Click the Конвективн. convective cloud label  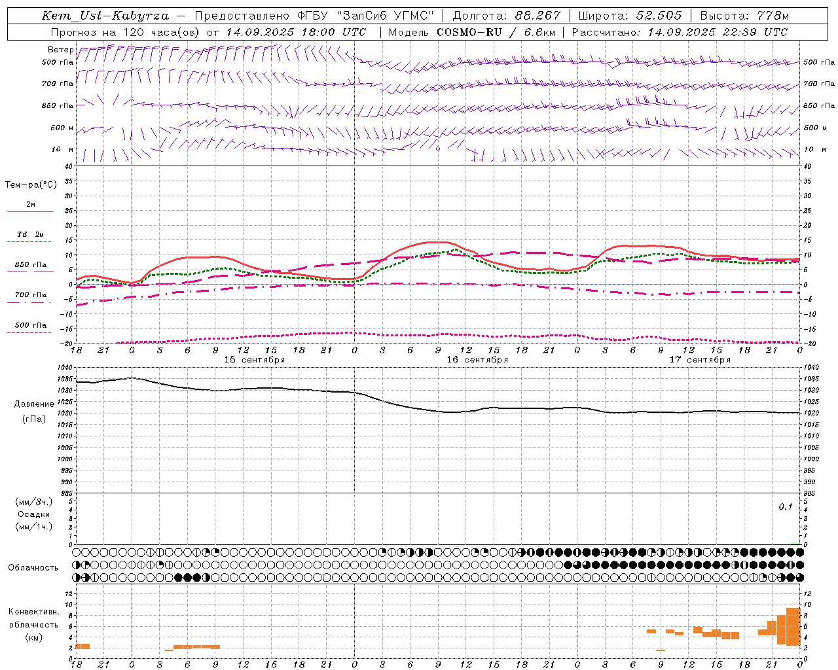click(34, 612)
